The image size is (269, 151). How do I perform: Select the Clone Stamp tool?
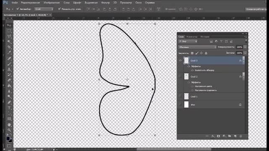(9, 69)
